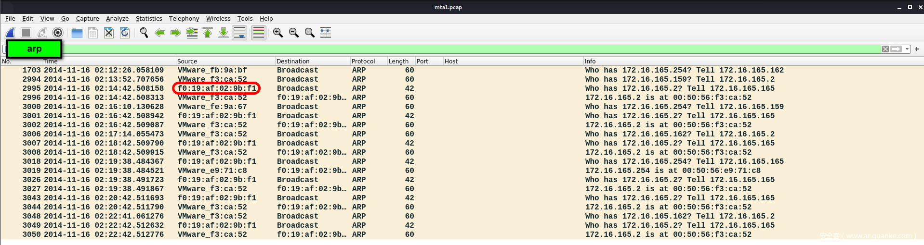Viewport: 924px width, 245px height.
Task: Close the capture file via X icon
Action: coord(109,33)
